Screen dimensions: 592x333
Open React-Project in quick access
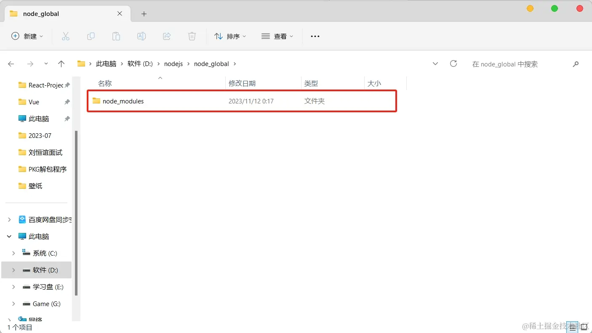[x=40, y=85]
